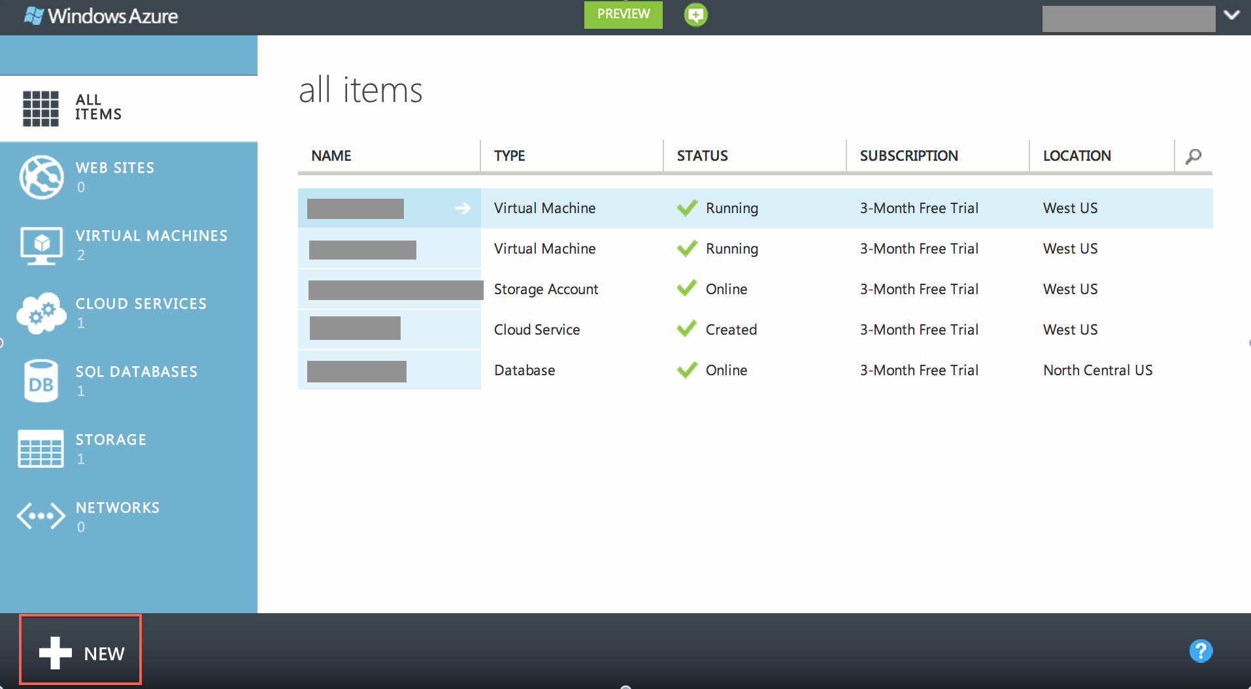Viewport: 1251px width, 689px height.
Task: Click checkmark icon of Database row
Action: pyautogui.click(x=687, y=369)
